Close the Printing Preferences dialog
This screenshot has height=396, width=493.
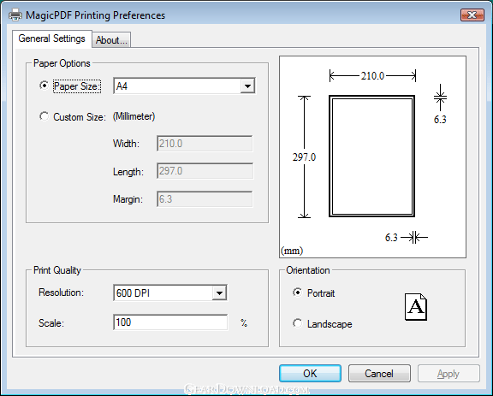(472, 15)
